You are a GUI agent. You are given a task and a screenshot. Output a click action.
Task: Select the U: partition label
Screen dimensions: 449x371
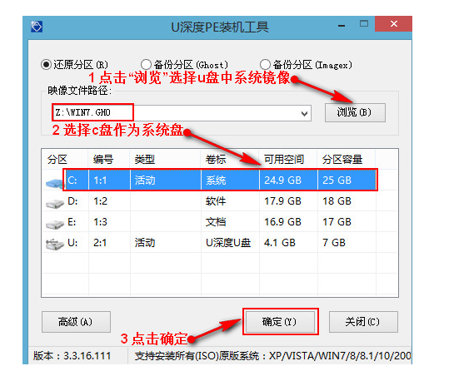pyautogui.click(x=72, y=243)
